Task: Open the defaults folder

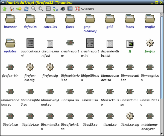Action: pyautogui.click(x=30, y=19)
